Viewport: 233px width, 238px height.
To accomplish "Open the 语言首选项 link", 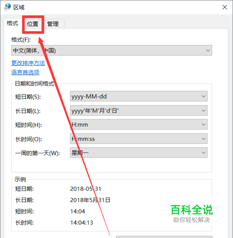I will pos(25,72).
